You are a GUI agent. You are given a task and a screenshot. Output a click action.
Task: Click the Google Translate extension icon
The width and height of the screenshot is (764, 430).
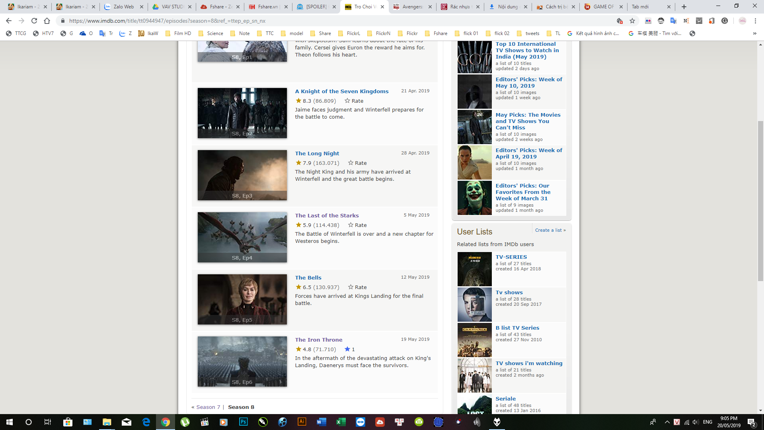point(673,21)
